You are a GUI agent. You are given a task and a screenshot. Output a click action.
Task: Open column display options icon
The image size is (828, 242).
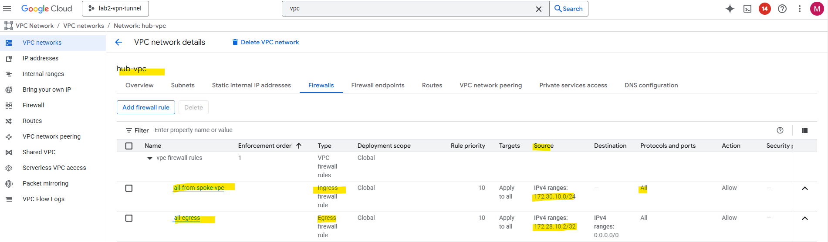click(x=805, y=130)
